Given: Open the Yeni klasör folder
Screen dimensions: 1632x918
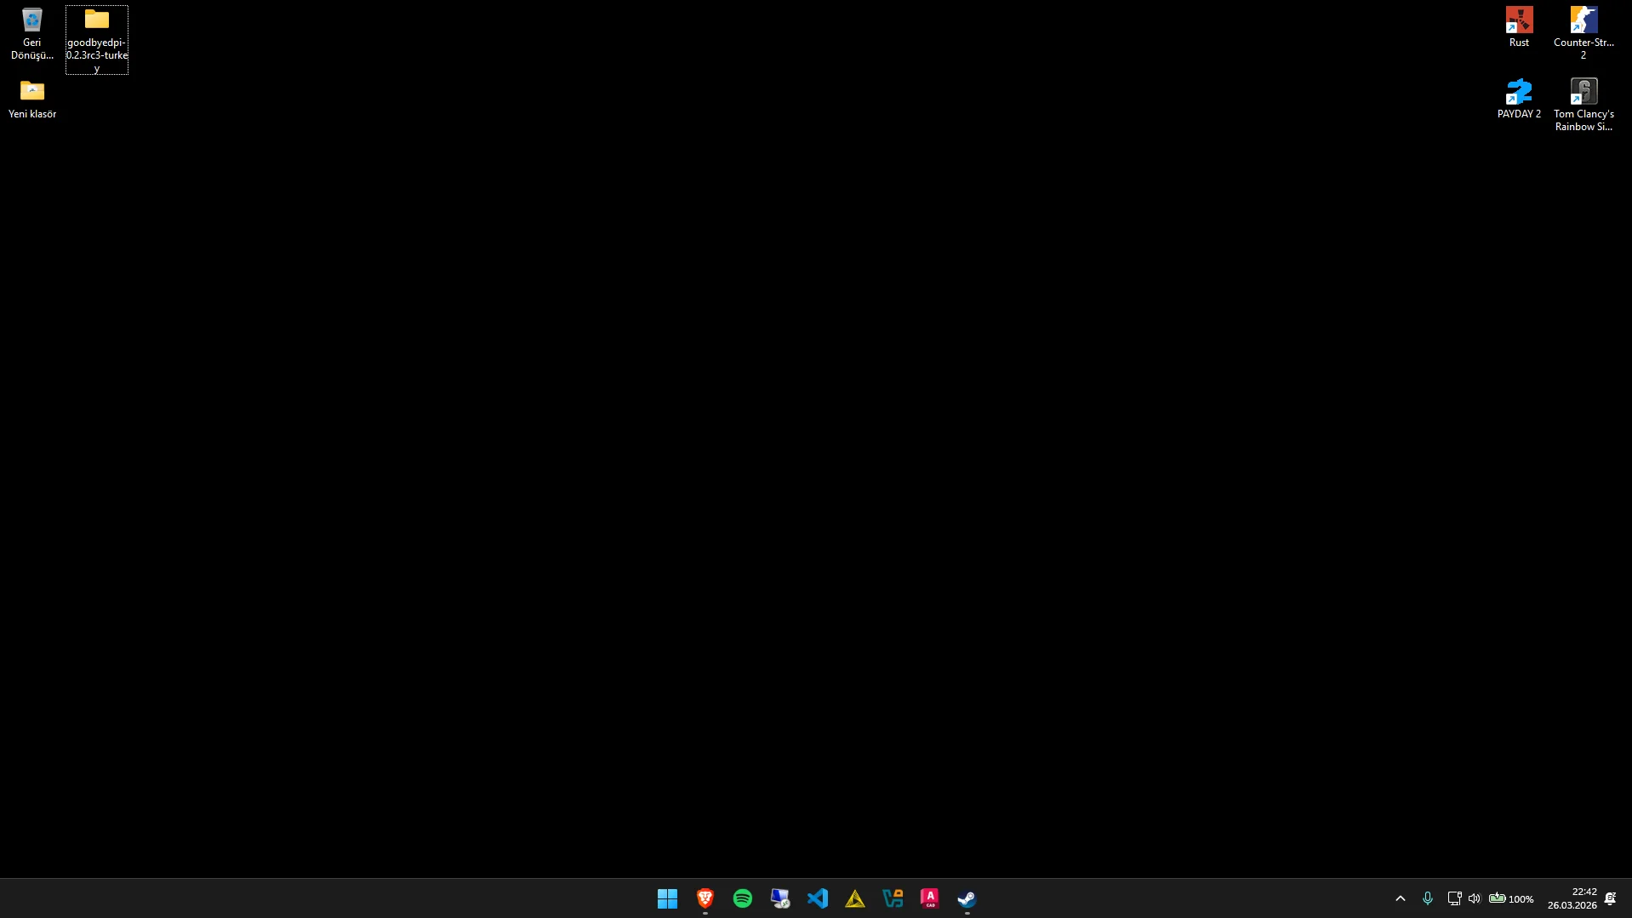Looking at the screenshot, I should 31,92.
